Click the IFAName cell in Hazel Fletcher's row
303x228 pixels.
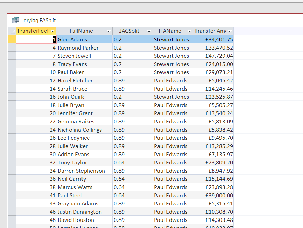point(173,80)
